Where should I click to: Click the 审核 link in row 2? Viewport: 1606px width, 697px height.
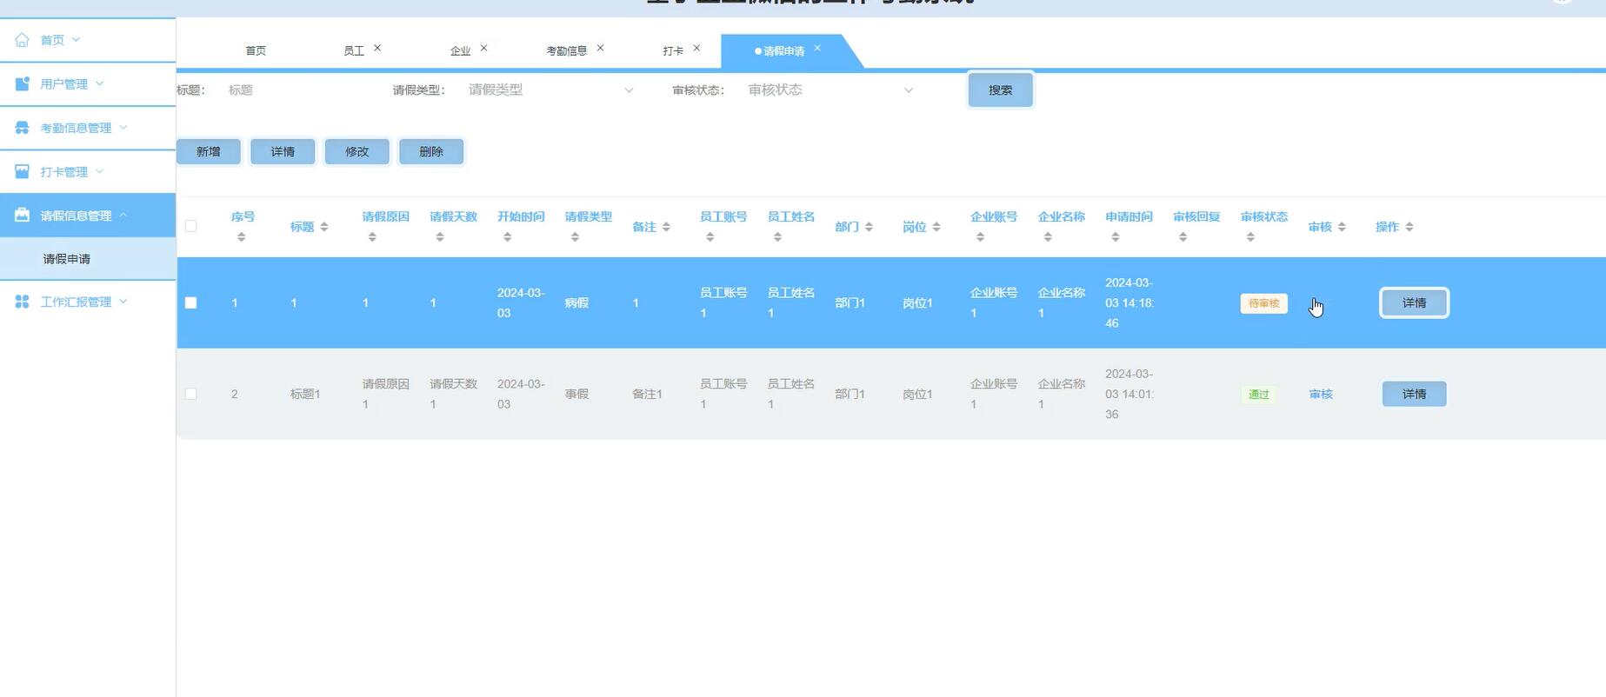click(1321, 394)
